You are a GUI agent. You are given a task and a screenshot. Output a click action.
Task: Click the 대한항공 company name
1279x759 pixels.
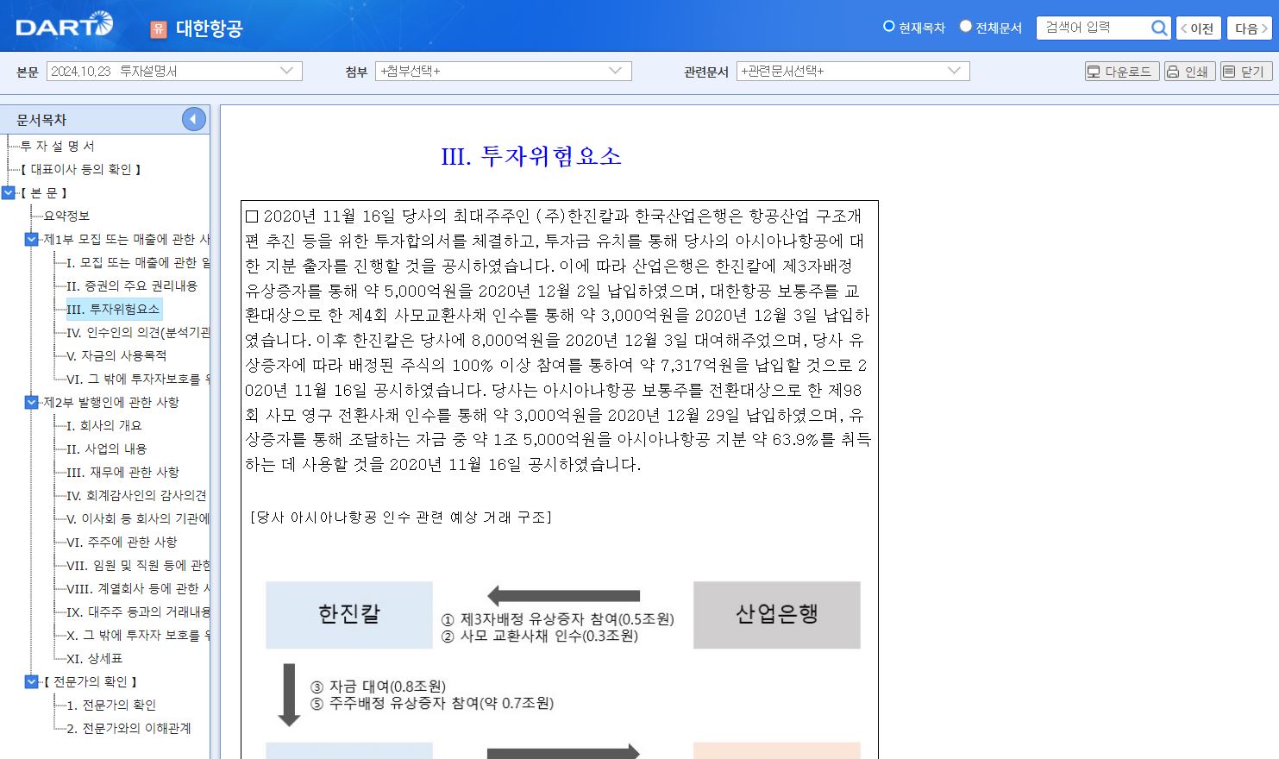point(210,28)
